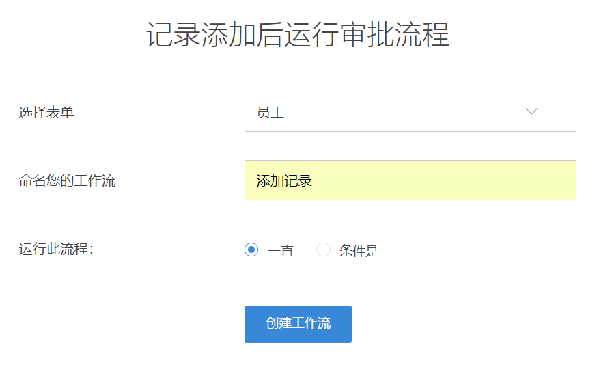Click the empty circle beside 条件是
The height and width of the screenshot is (376, 599).
[323, 250]
